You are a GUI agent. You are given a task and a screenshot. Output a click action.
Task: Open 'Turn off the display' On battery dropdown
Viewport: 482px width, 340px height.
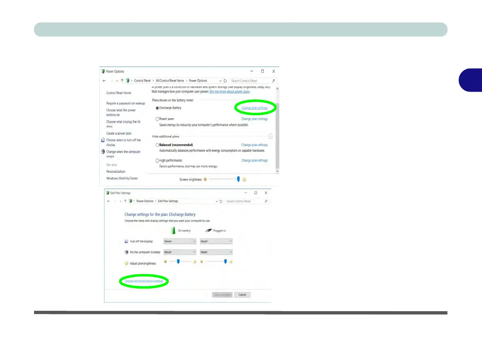tap(180, 241)
